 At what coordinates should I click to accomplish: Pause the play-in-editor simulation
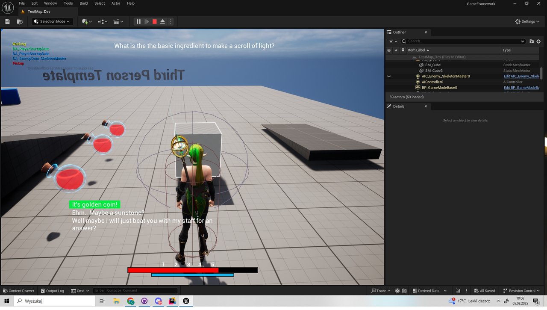pyautogui.click(x=138, y=21)
